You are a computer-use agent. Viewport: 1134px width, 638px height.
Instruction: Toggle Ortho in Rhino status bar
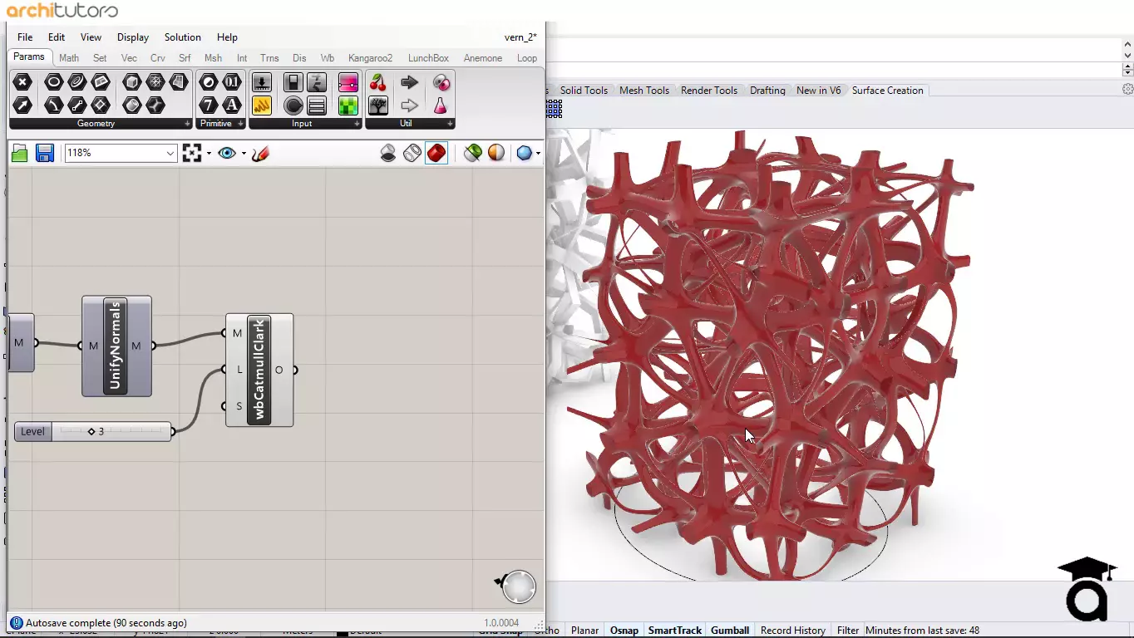click(547, 631)
